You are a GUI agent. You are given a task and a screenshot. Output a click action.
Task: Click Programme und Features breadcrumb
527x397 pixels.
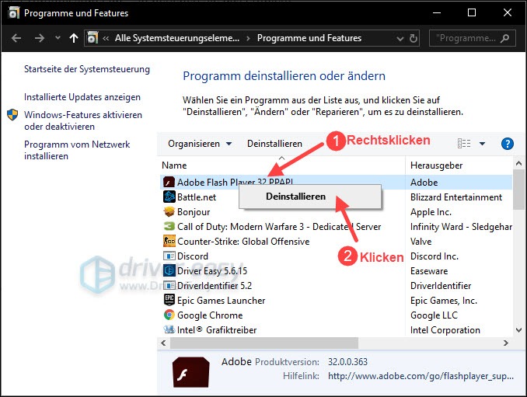[x=309, y=38]
